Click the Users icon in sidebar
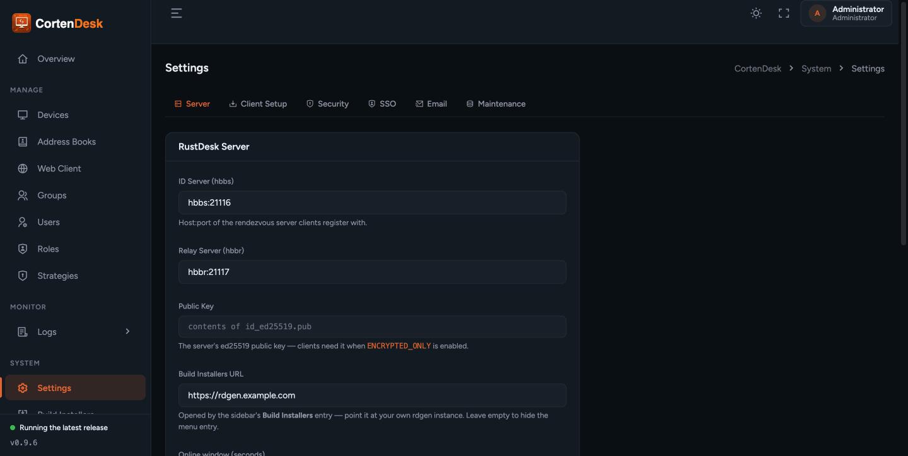 tap(23, 222)
